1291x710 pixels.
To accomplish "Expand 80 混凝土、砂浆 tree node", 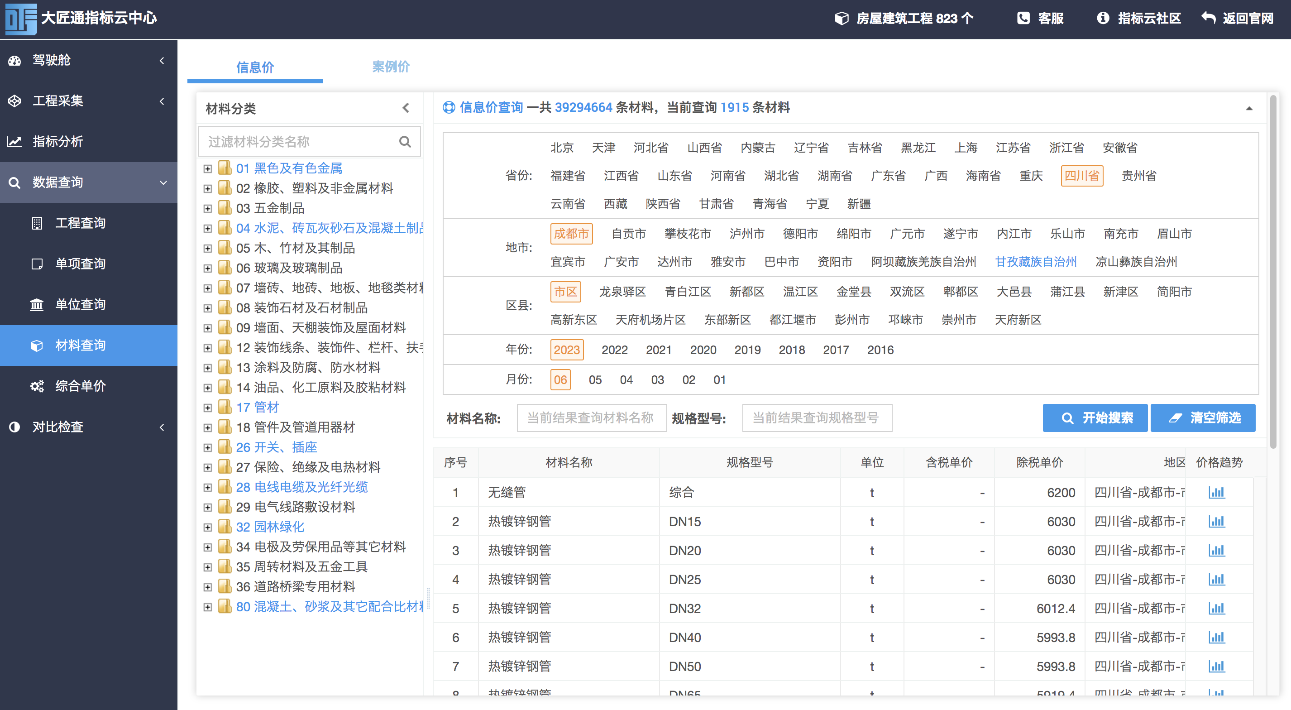I will (208, 607).
